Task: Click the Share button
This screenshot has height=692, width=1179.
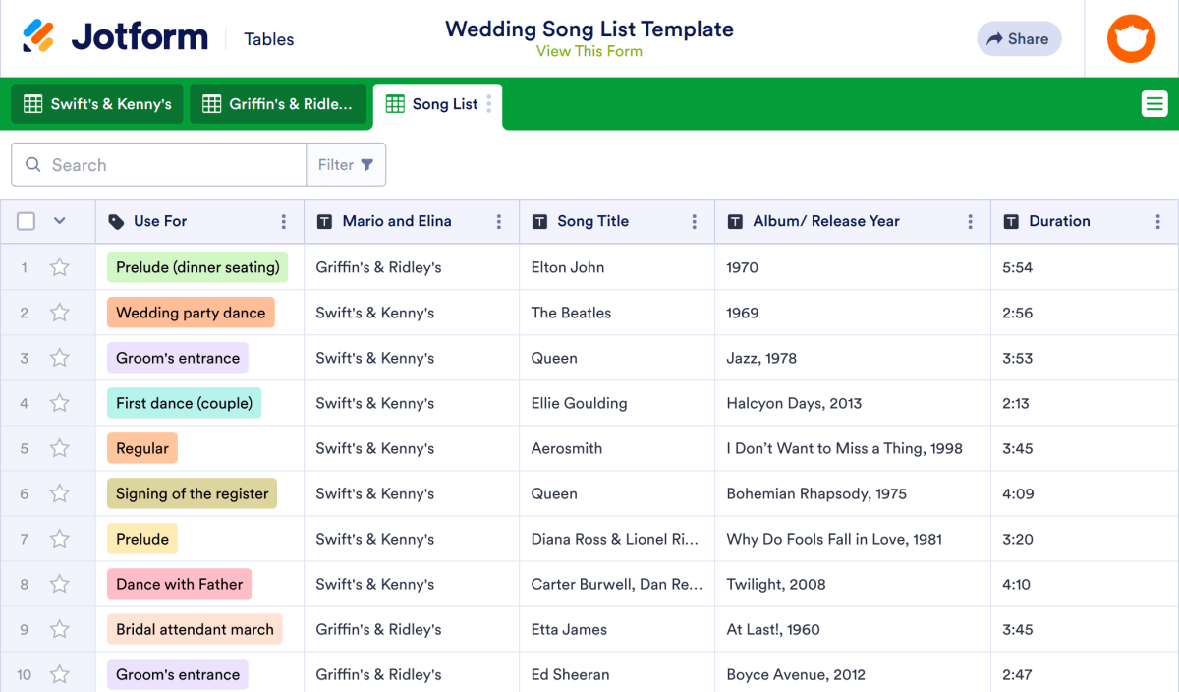Action: pyautogui.click(x=1018, y=39)
